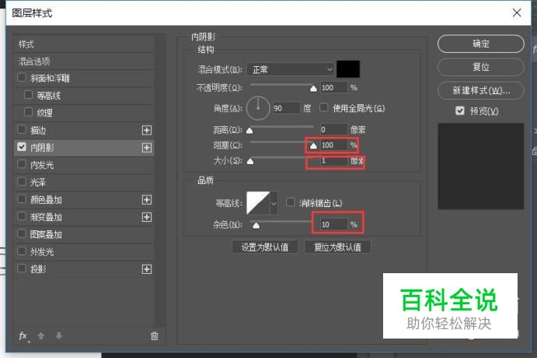The width and height of the screenshot is (537, 358).
Task: Open the 混合模式 dropdown set to 正常
Action: coord(291,69)
